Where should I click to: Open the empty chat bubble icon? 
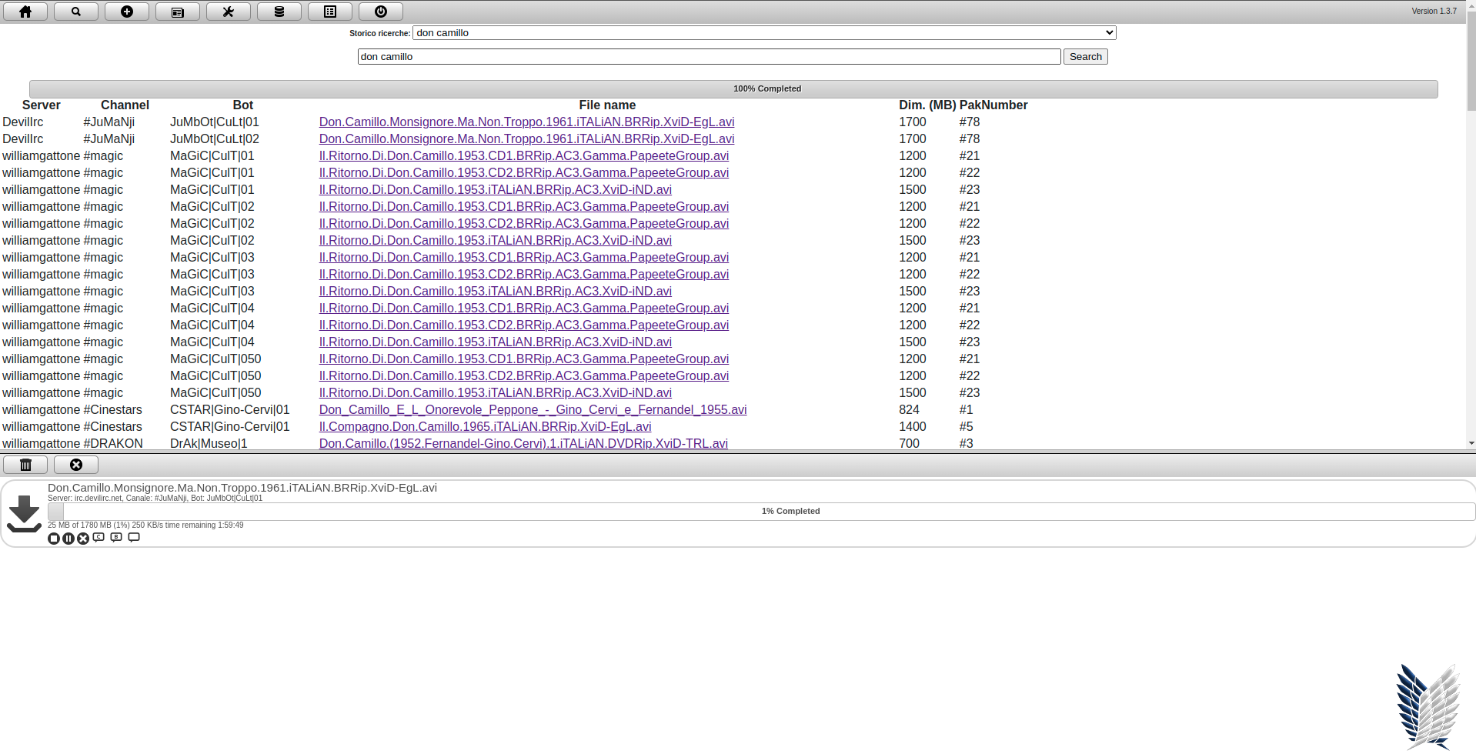click(134, 537)
